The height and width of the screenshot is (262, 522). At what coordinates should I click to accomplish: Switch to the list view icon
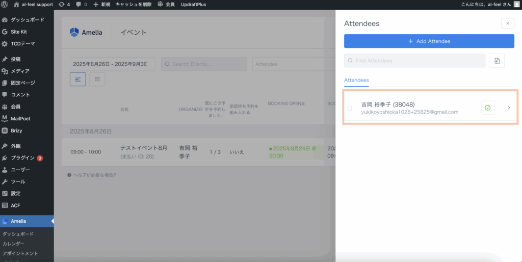click(77, 80)
